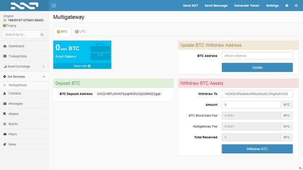Select the BTC tab

pyautogui.click(x=62, y=32)
